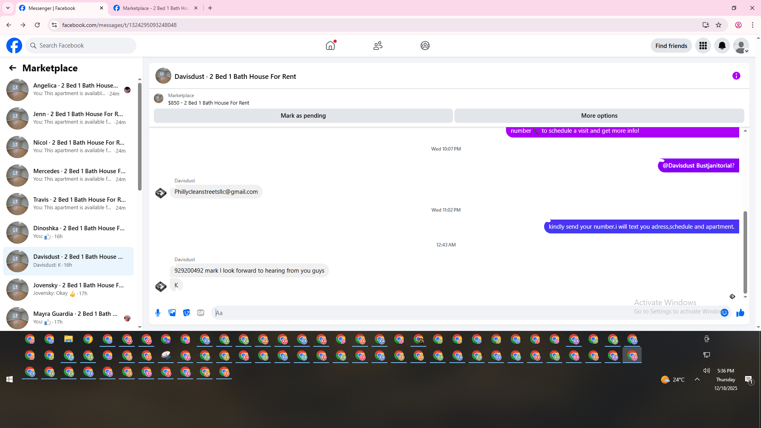761x428 pixels.
Task: Click the Find friends button
Action: tap(671, 46)
